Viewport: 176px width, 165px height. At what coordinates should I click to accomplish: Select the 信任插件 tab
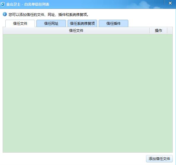point(113,24)
